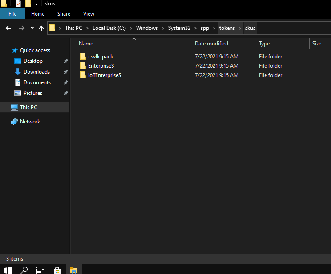The height and width of the screenshot is (274, 331).
Task: Navigate to tokens breadcrumb
Action: click(x=227, y=28)
